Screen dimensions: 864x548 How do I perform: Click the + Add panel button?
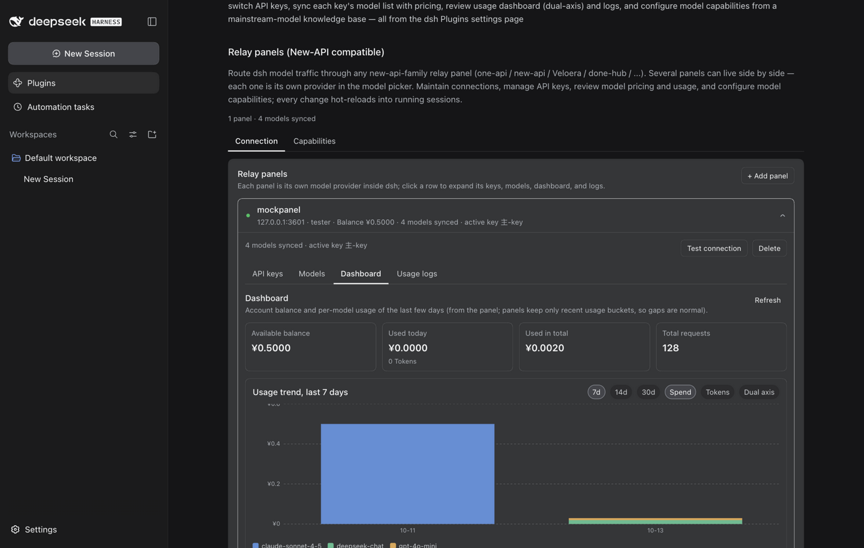point(767,176)
